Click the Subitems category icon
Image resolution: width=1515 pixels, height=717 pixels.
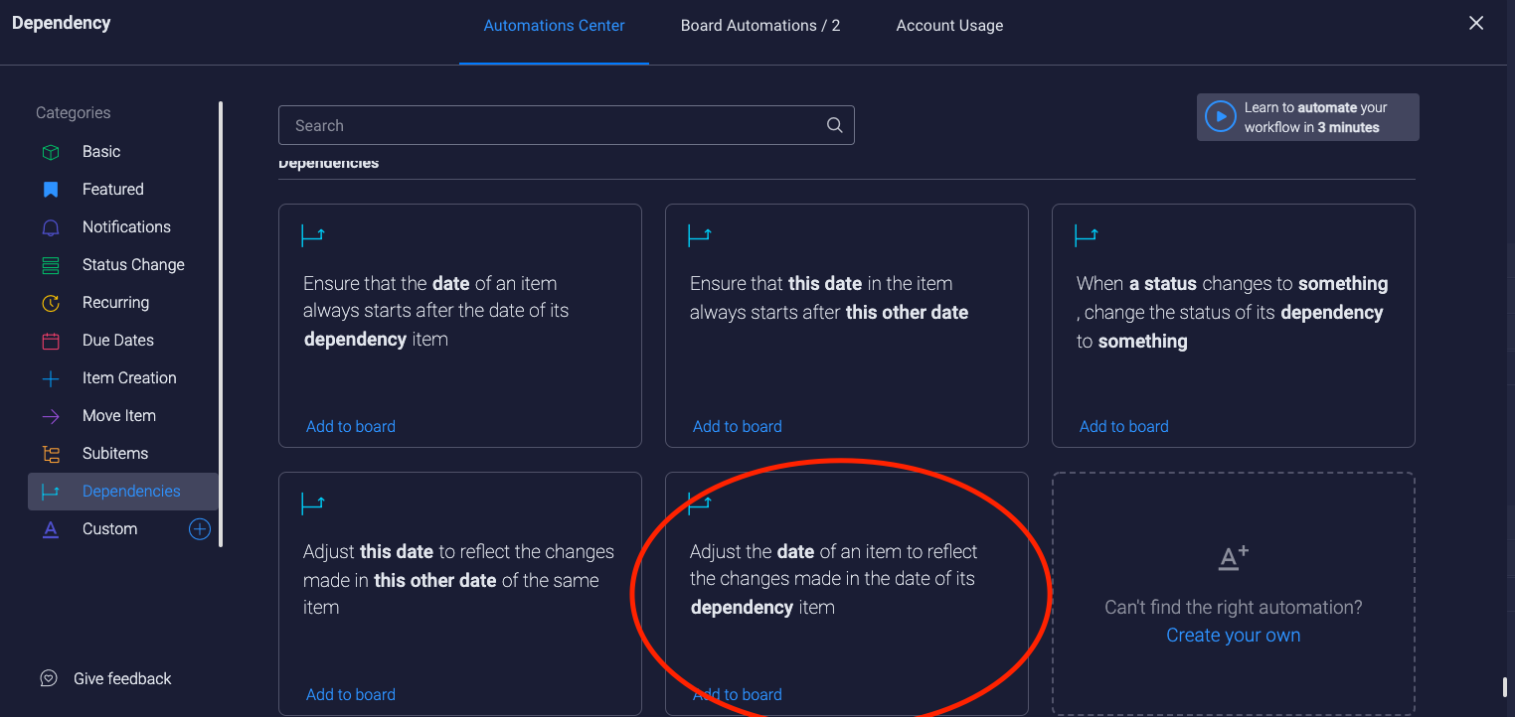51,454
